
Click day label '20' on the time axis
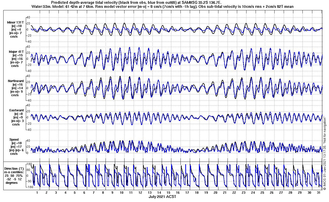[x=215, y=193]
